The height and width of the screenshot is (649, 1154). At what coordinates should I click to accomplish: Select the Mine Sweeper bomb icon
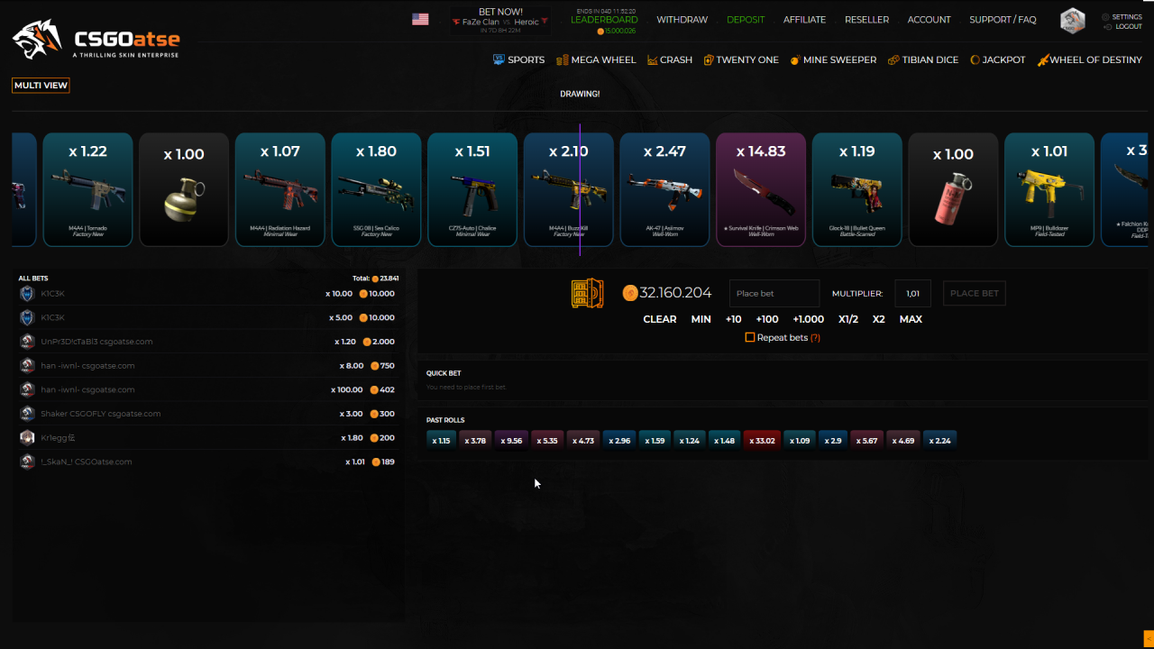[x=794, y=59]
